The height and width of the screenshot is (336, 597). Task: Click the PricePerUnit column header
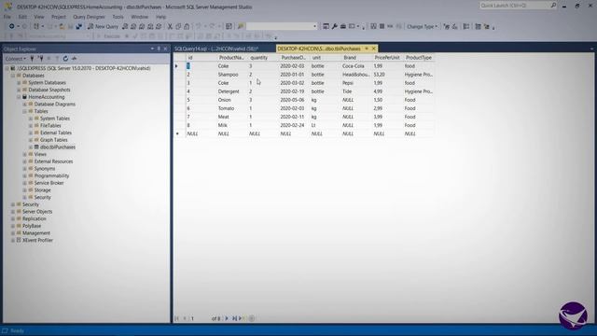pyautogui.click(x=387, y=58)
